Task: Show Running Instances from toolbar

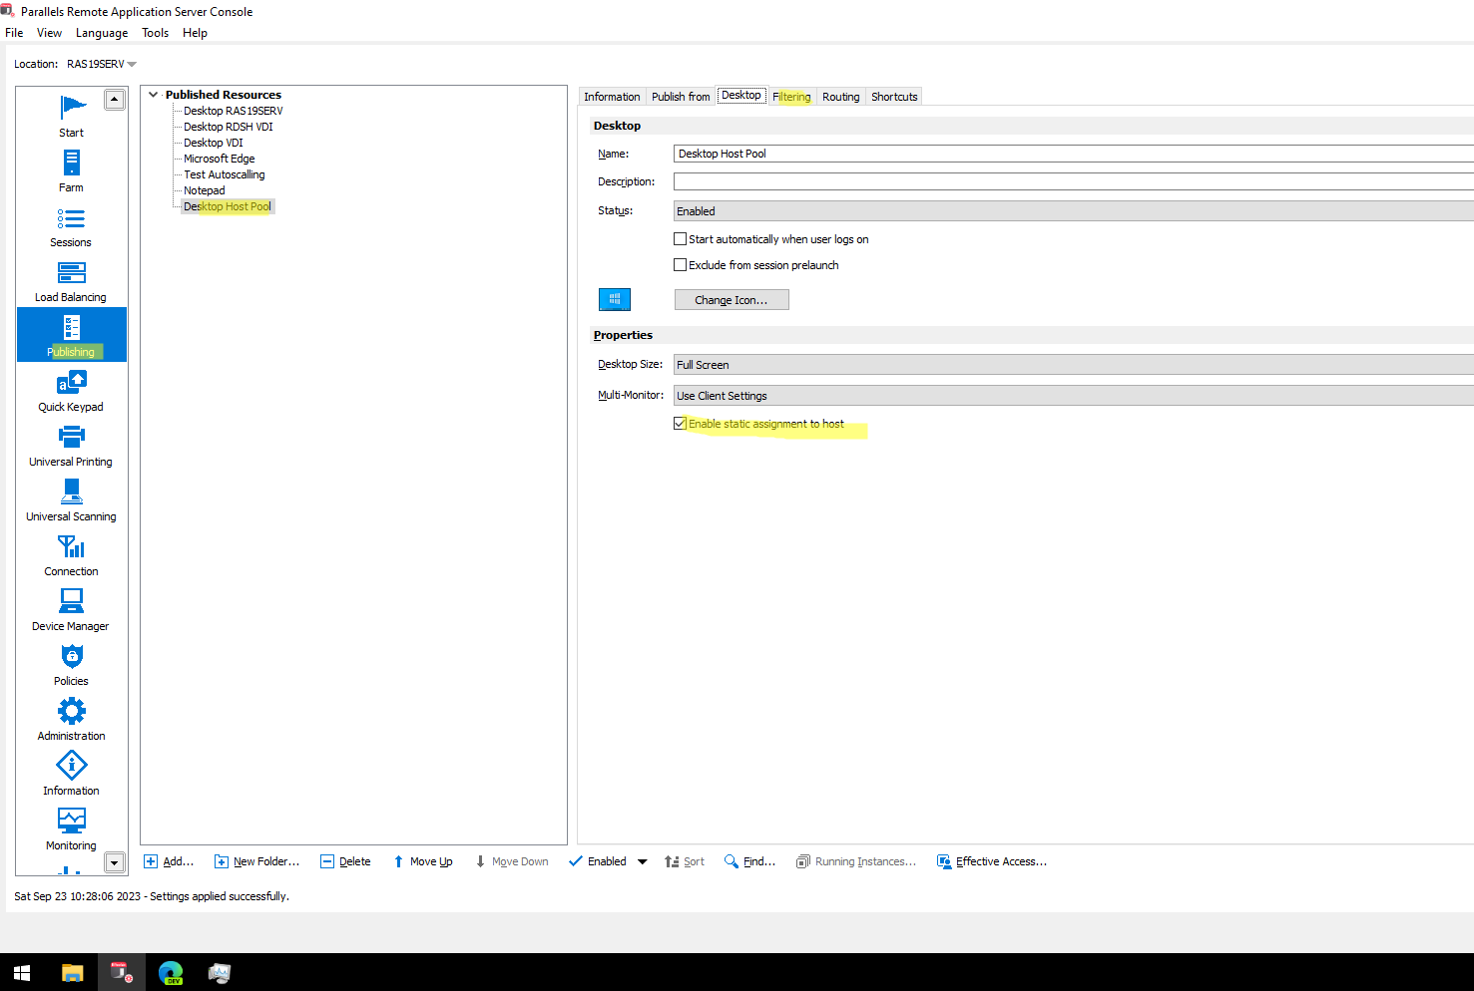Action: (x=856, y=861)
